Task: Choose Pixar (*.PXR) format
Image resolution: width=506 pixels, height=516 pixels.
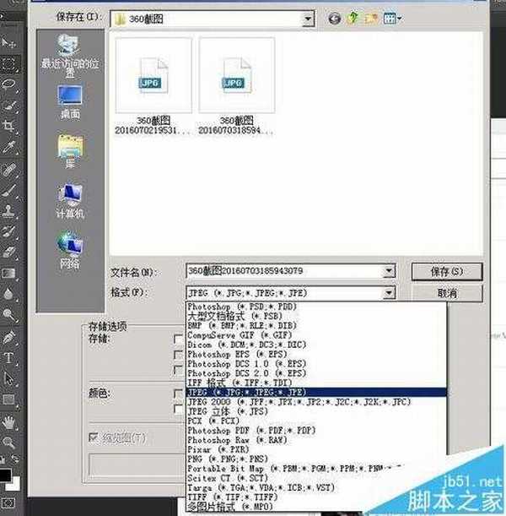Action: [316, 449]
